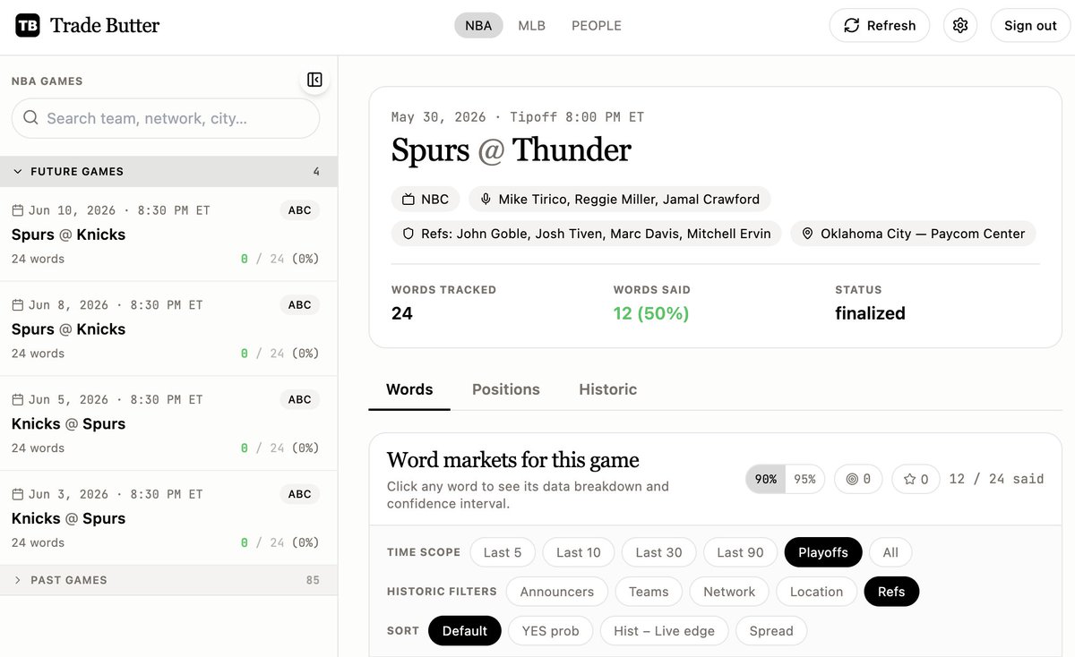Click the TV icon on NBC chip
Screen dimensions: 1075x657
(x=408, y=200)
